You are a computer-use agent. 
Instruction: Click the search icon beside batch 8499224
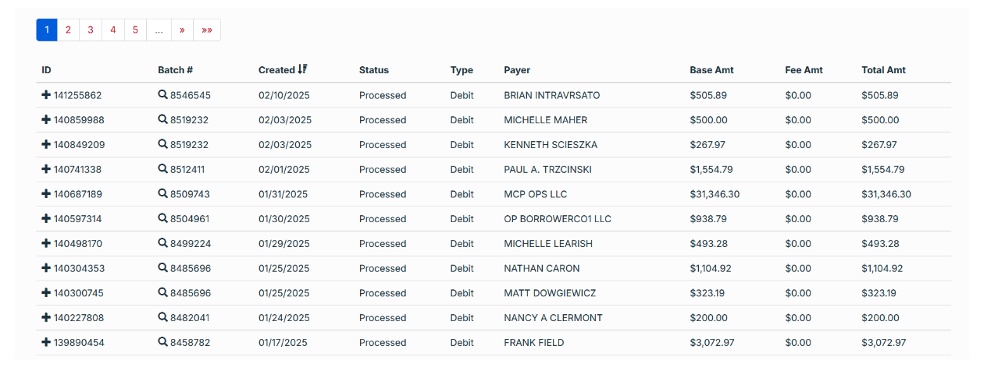coord(162,243)
